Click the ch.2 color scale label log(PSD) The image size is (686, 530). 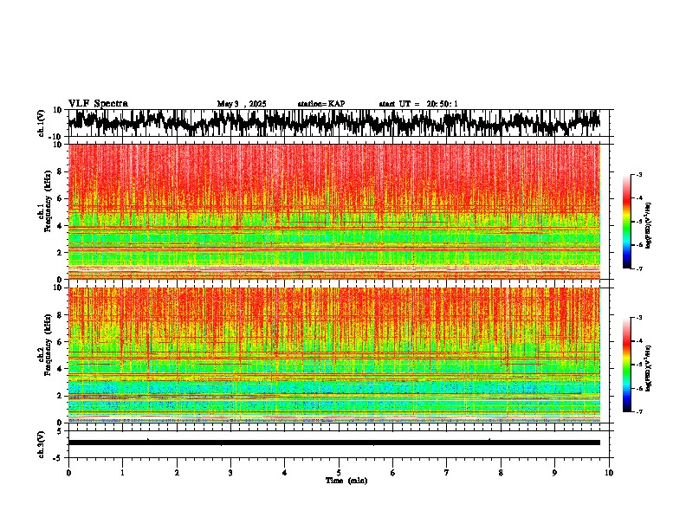[x=649, y=369]
